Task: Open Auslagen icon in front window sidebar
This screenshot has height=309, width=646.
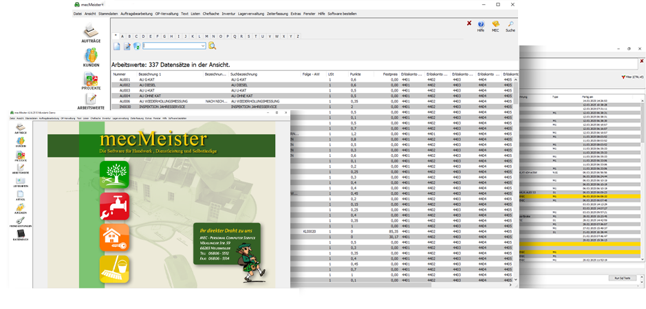Action: 21,209
